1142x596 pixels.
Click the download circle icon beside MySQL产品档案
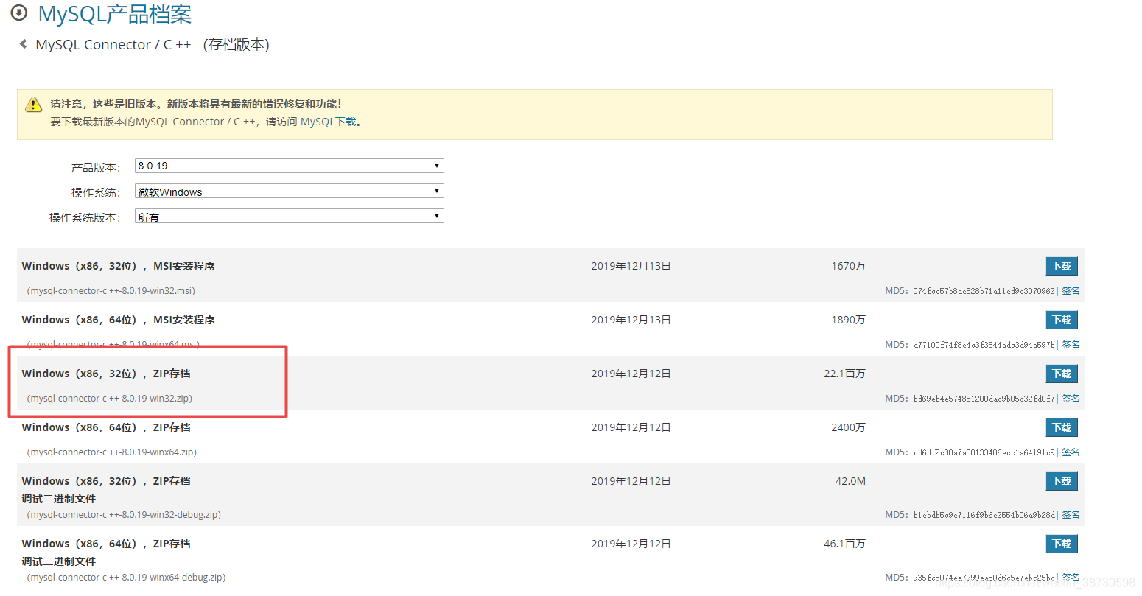click(x=19, y=13)
